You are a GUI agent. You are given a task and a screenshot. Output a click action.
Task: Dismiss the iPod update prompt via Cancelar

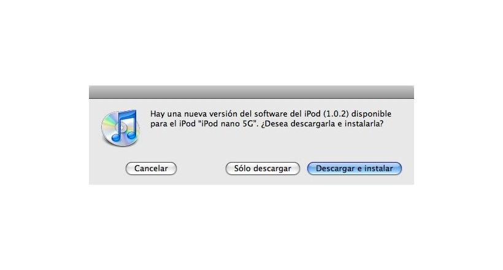151,169
